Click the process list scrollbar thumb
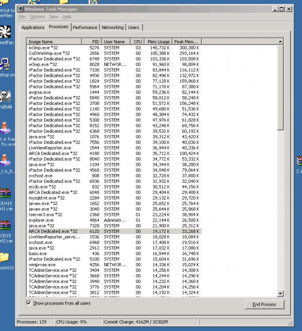The height and width of the screenshot is (331, 302). 280,87
